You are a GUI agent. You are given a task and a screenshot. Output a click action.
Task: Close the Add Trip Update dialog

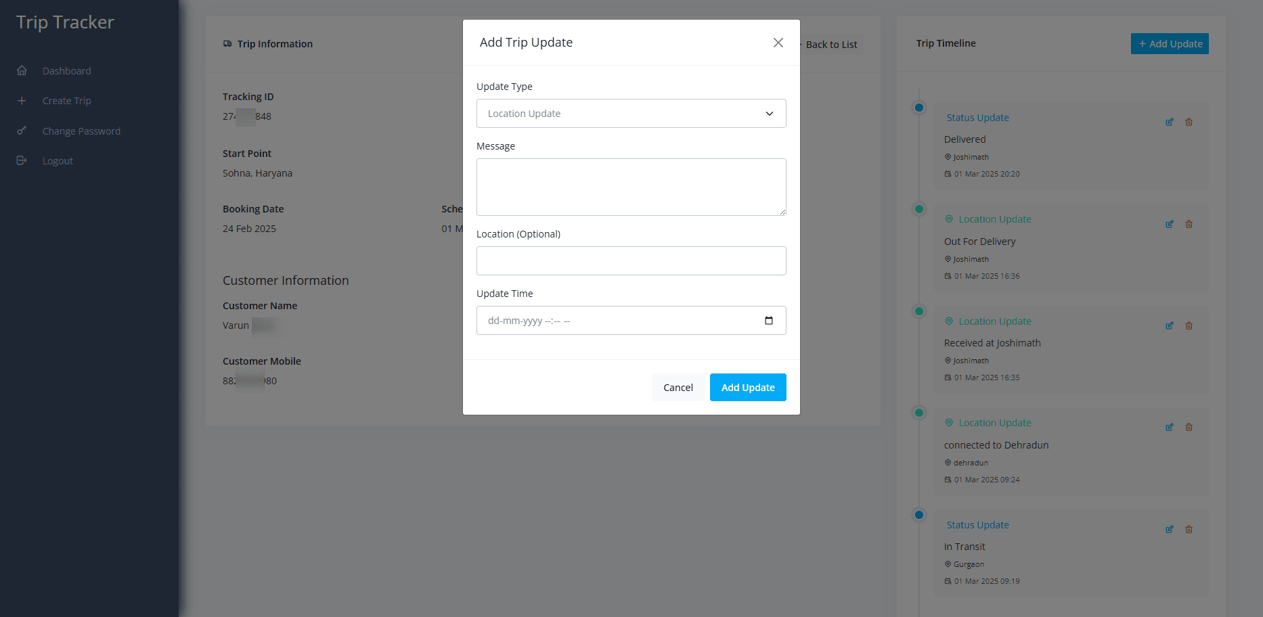pos(778,43)
